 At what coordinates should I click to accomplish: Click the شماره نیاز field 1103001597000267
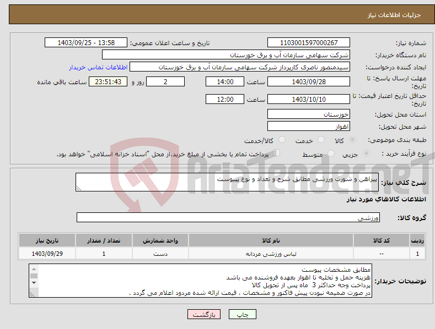coord(309,43)
